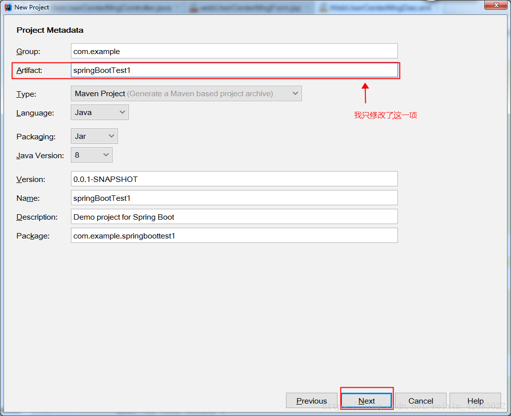Open the Type dropdown showing Maven Project

click(x=186, y=93)
